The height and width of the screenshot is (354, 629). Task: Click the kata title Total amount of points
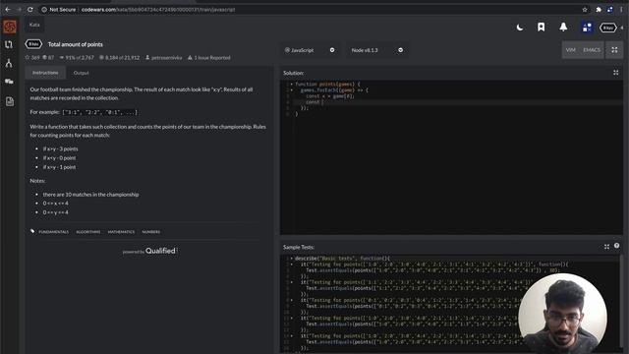[x=76, y=44]
